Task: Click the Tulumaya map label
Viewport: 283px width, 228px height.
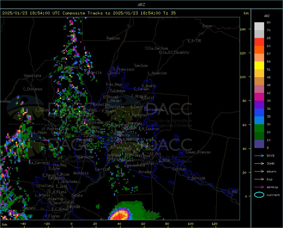Action: coord(118,91)
